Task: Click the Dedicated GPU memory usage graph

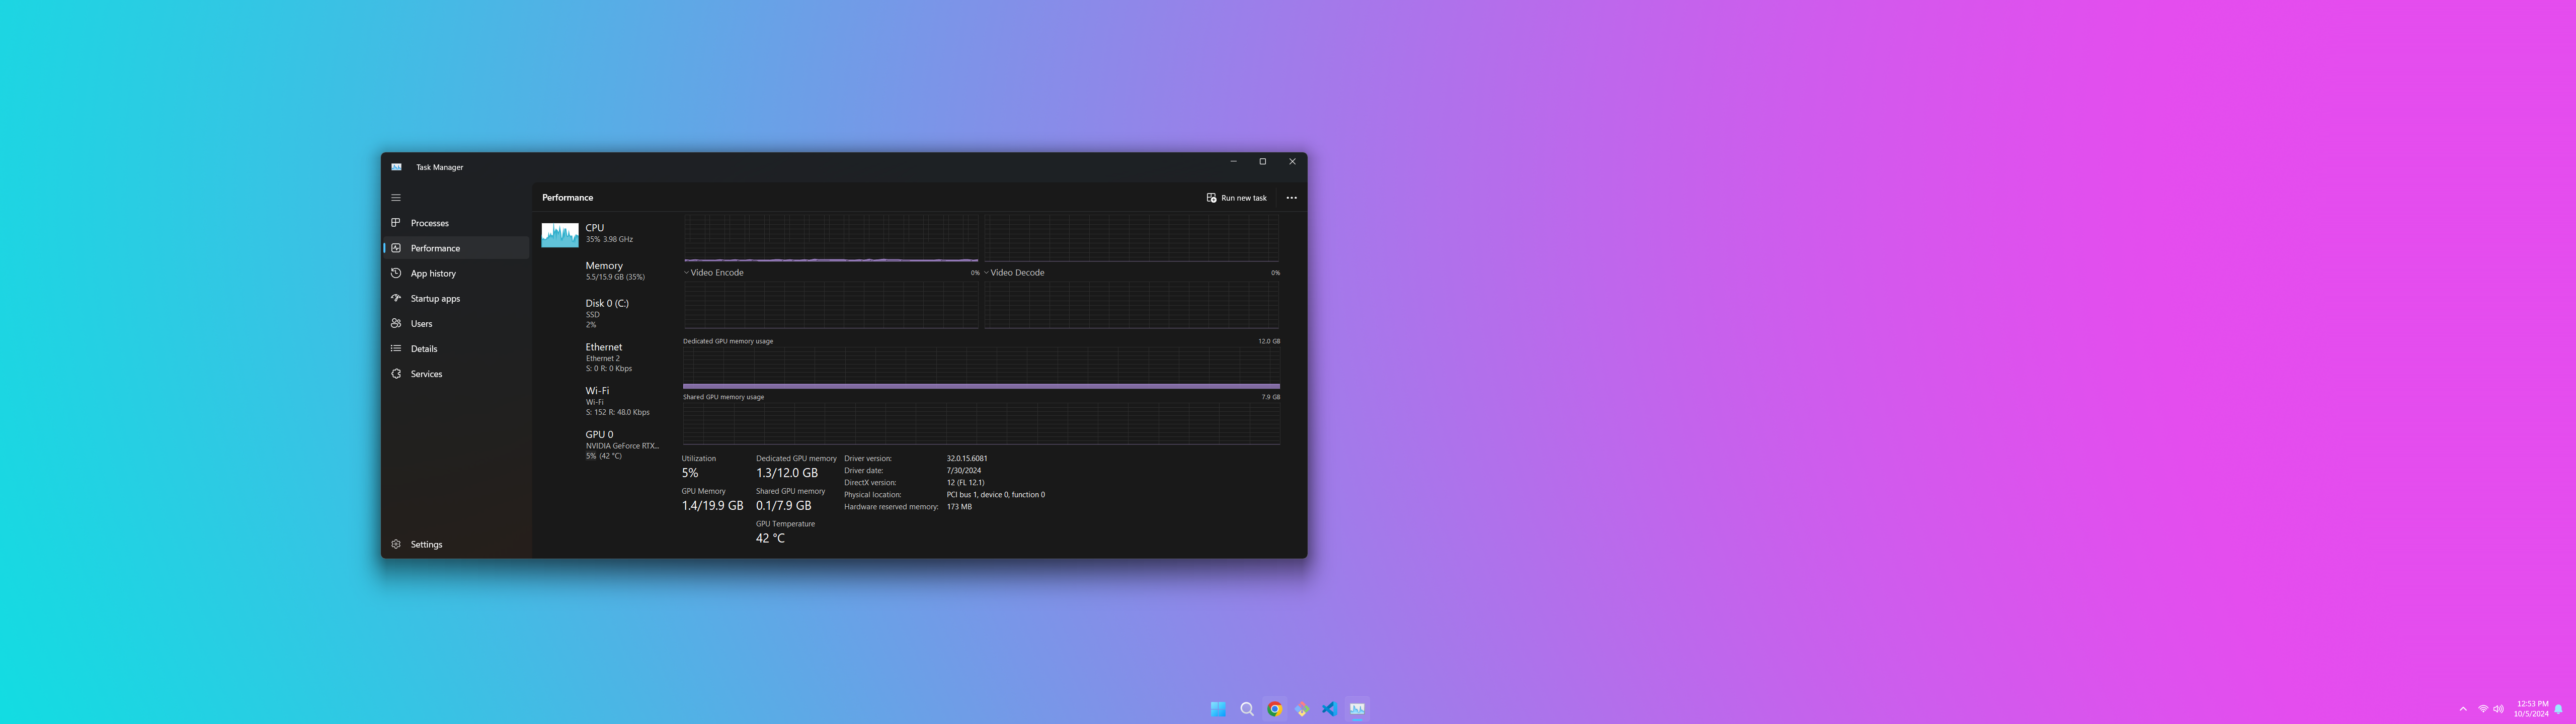Action: 981,367
